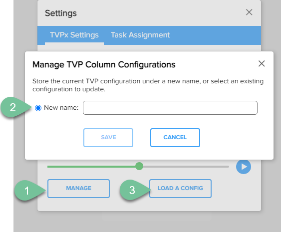Switch to the Task Assignment tab

point(140,35)
